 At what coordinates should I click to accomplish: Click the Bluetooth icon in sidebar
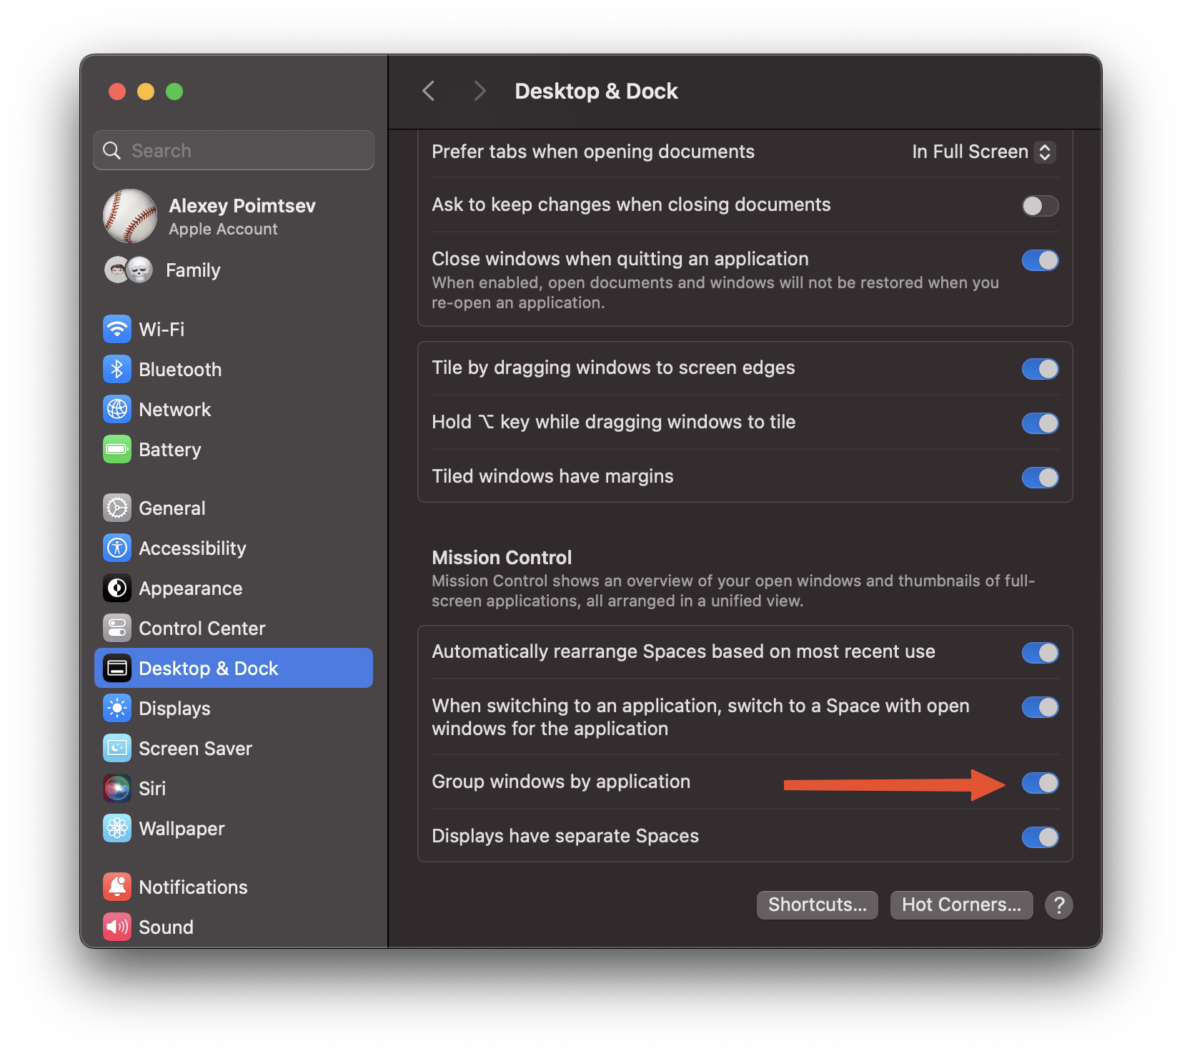pyautogui.click(x=117, y=370)
